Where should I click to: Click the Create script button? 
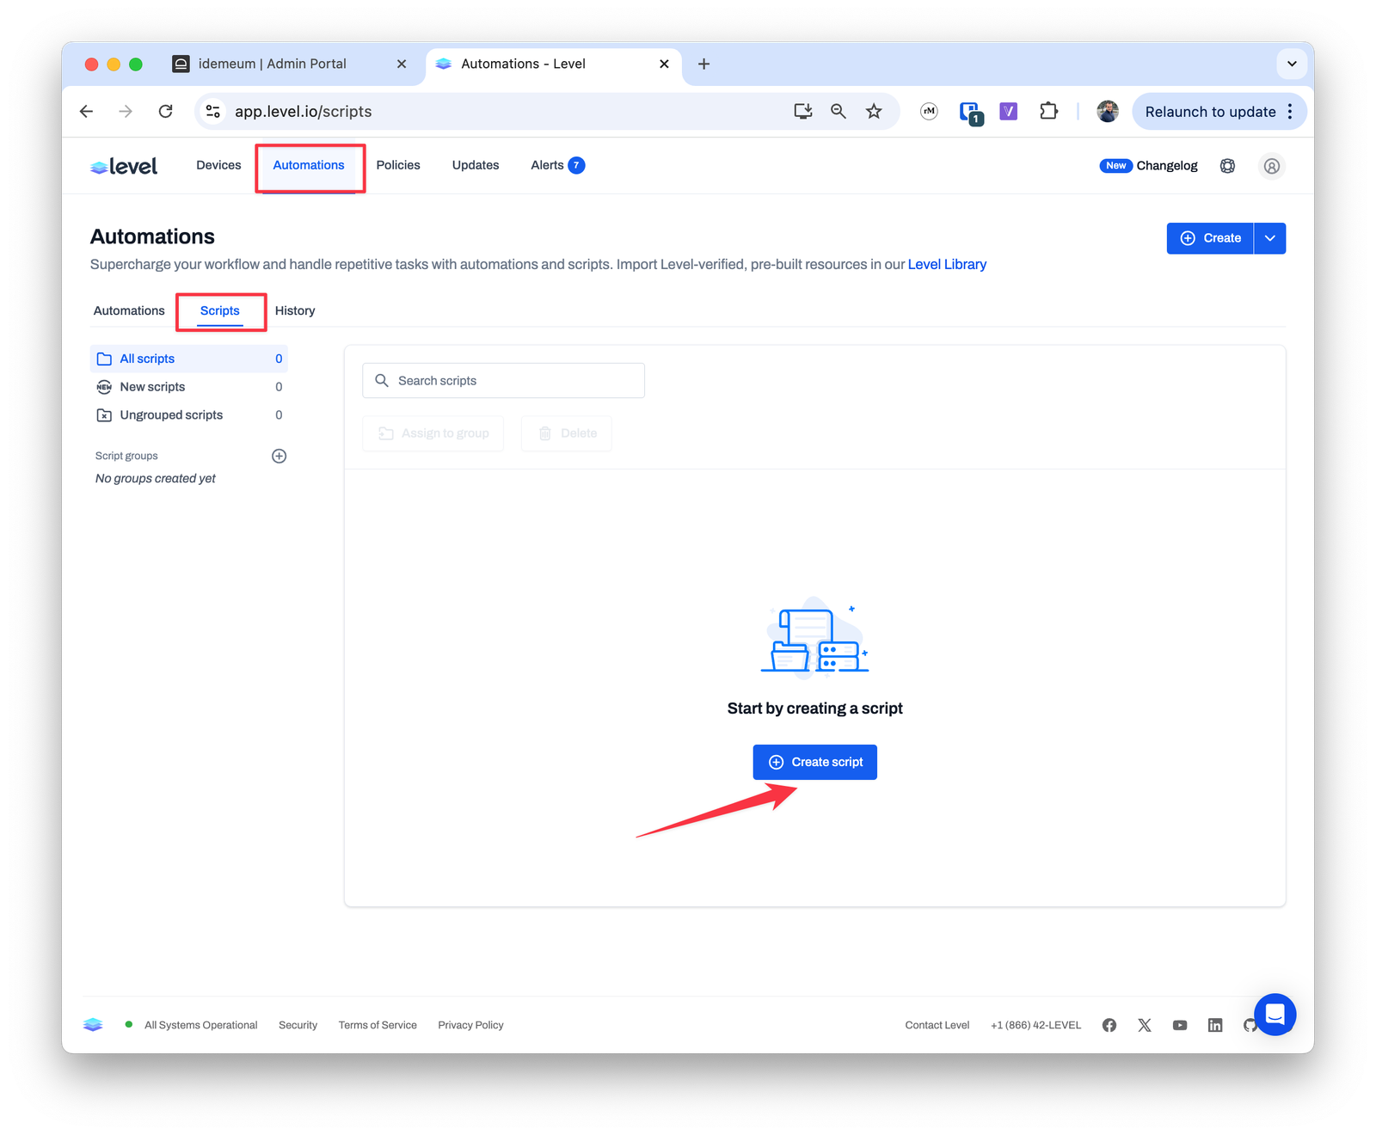814,762
